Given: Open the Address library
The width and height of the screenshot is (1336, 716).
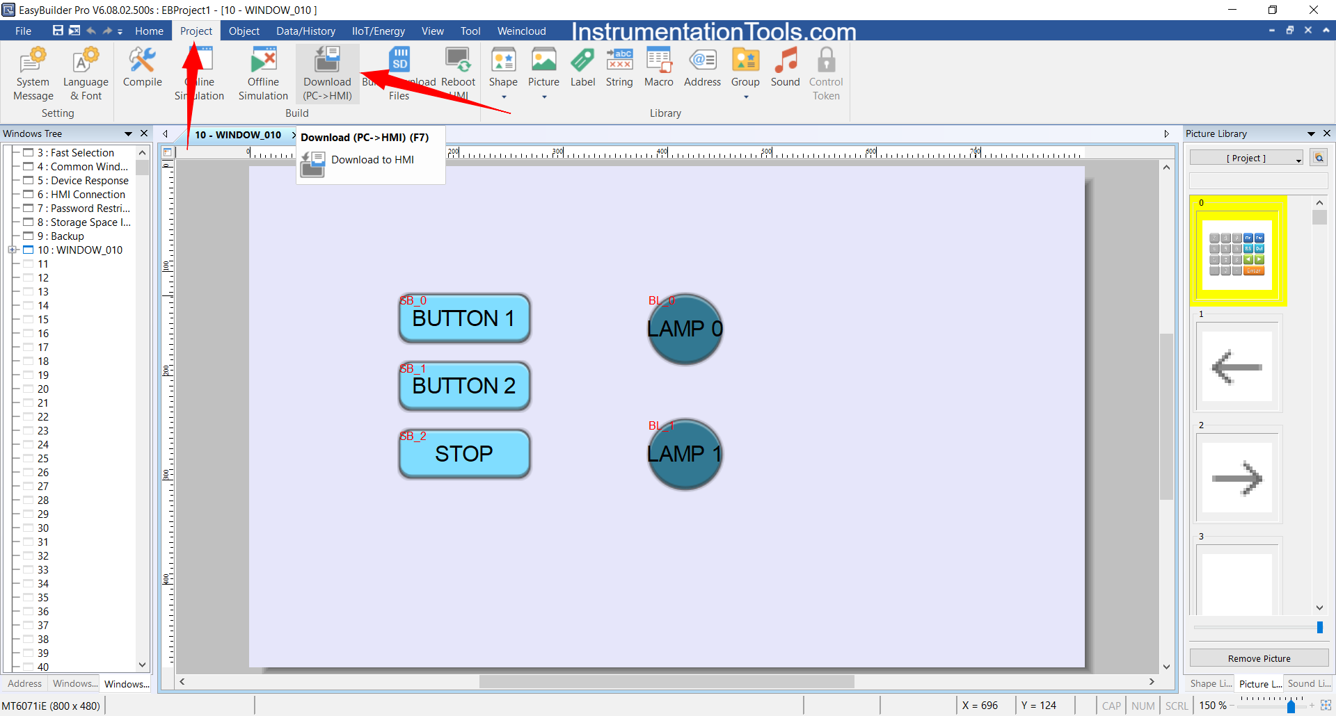Looking at the screenshot, I should (702, 67).
